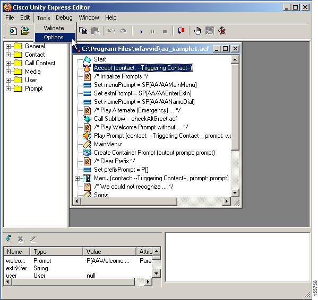Select the Clear Prefix comment step
The image size is (318, 300).
click(x=115, y=161)
